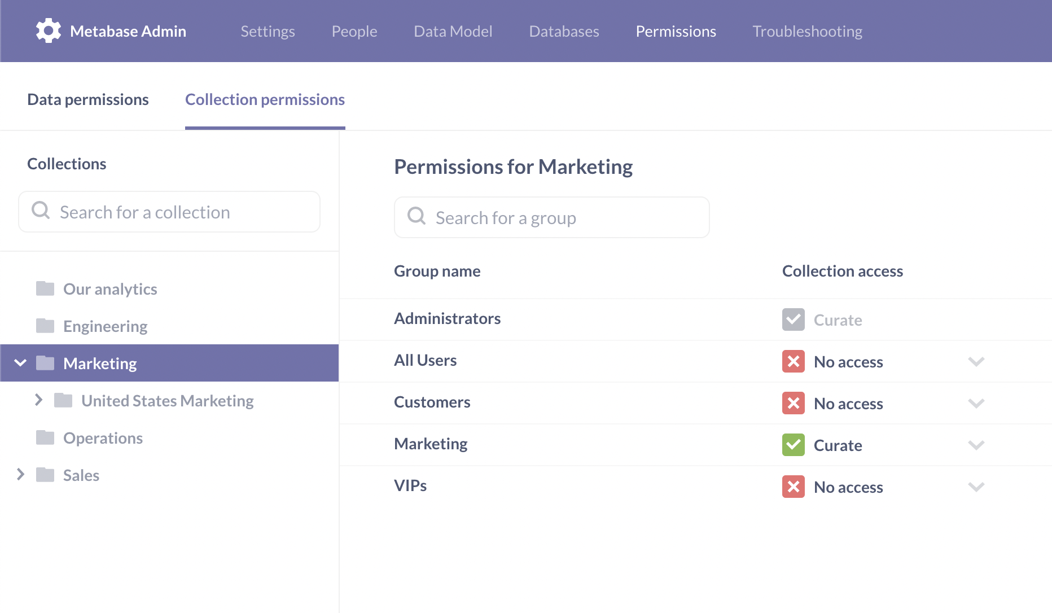Screen dimensions: 1052x613
Task: Click the green Curate checkmark for Marketing group
Action: click(794, 445)
